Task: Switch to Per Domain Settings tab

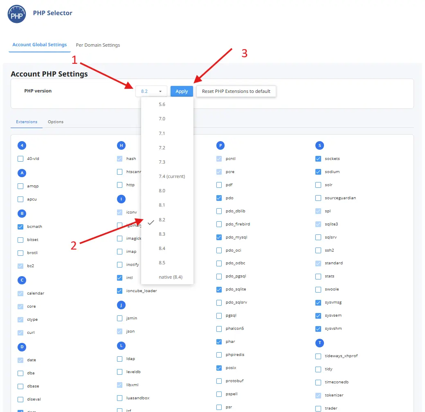Action: [98, 45]
